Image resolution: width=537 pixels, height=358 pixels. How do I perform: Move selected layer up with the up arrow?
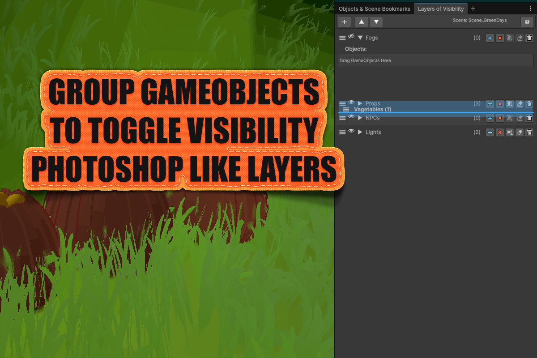click(x=362, y=21)
